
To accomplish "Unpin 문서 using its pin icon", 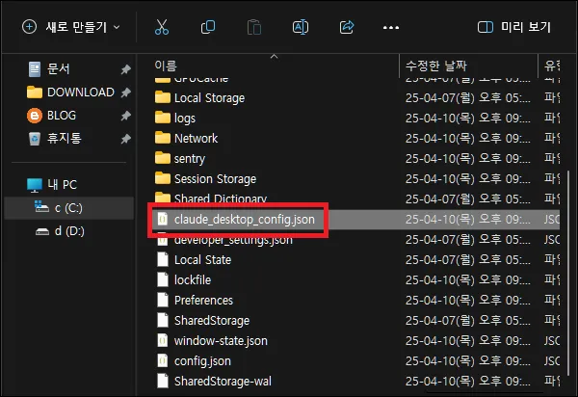I will 126,69.
